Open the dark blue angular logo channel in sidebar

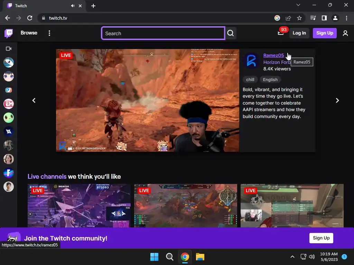pyautogui.click(x=9, y=131)
